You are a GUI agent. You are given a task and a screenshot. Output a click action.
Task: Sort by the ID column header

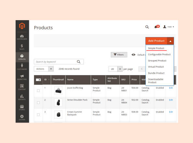[47, 80]
